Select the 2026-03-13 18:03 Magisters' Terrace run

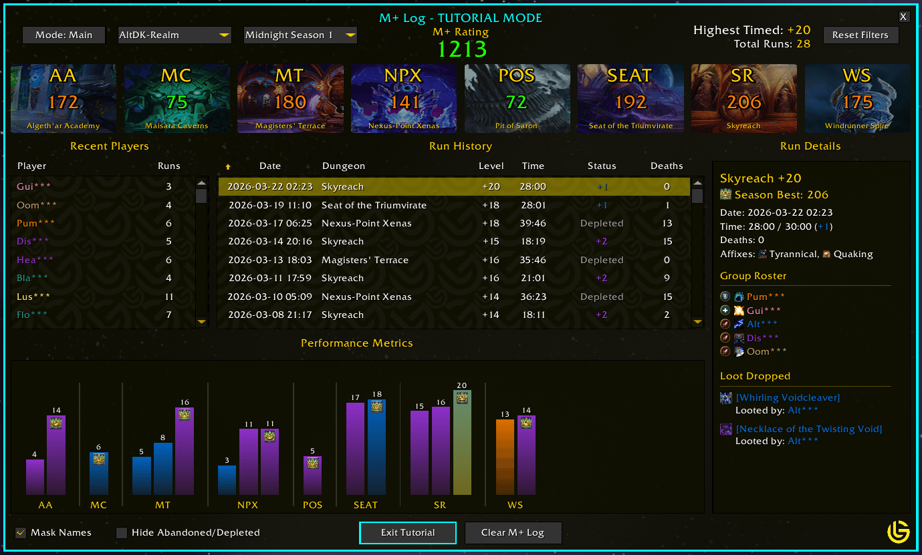pos(454,260)
